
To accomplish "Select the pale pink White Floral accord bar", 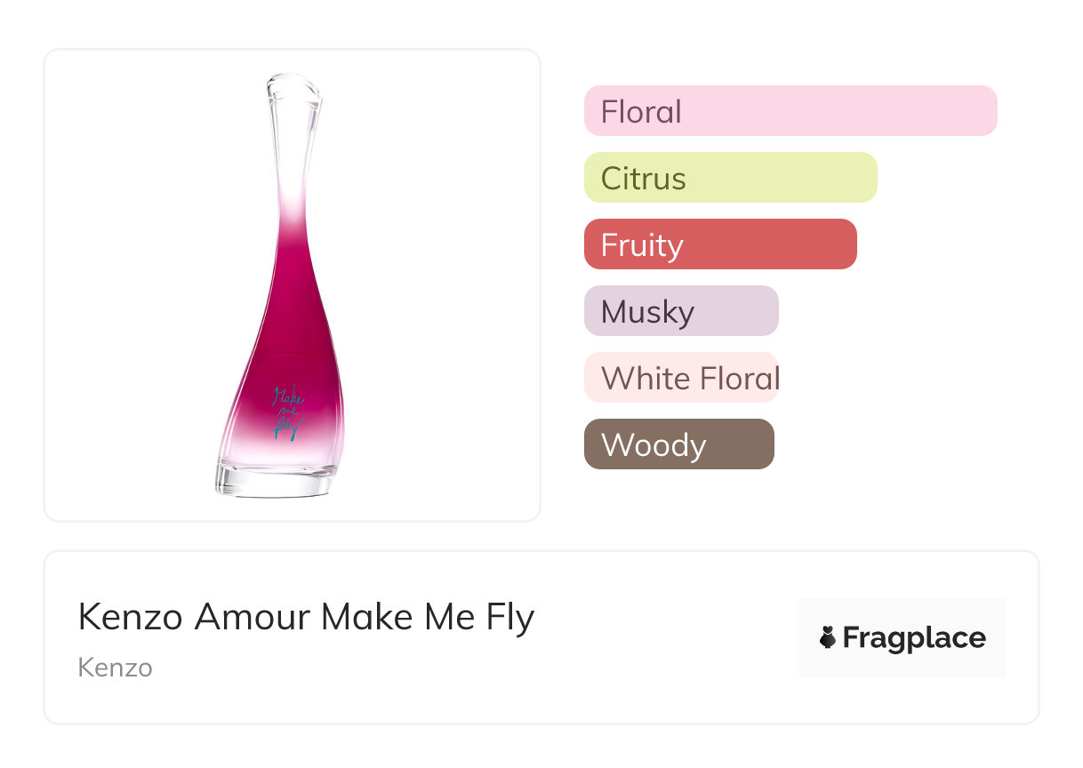I will (681, 378).
